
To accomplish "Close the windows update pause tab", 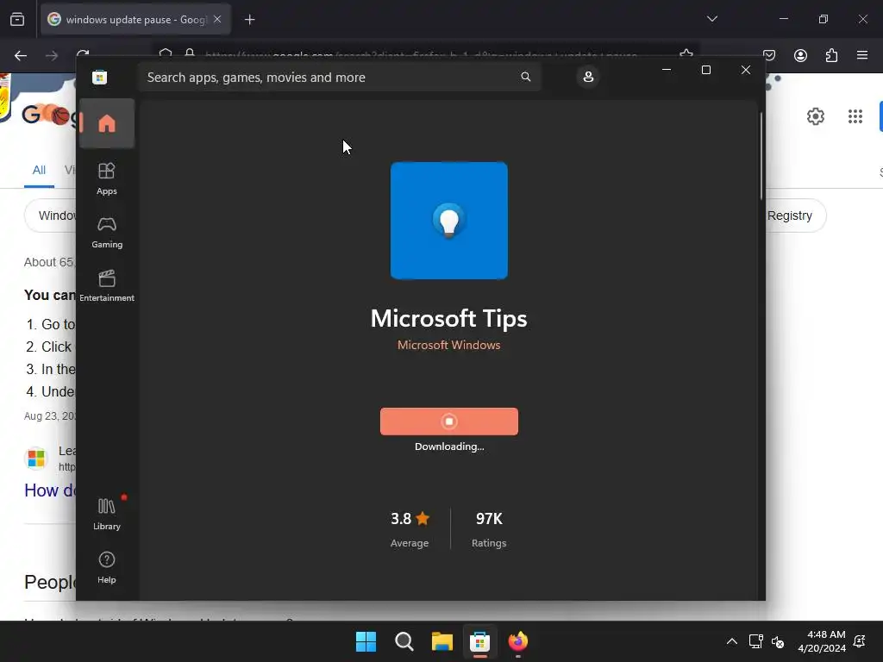I will click(217, 19).
